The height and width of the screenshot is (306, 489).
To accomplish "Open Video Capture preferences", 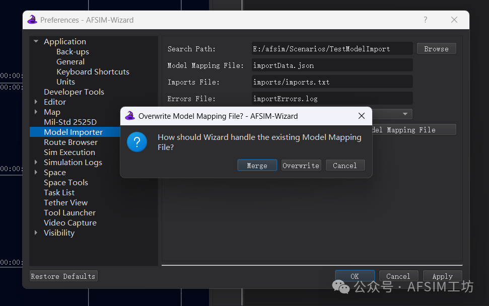I will coord(70,222).
